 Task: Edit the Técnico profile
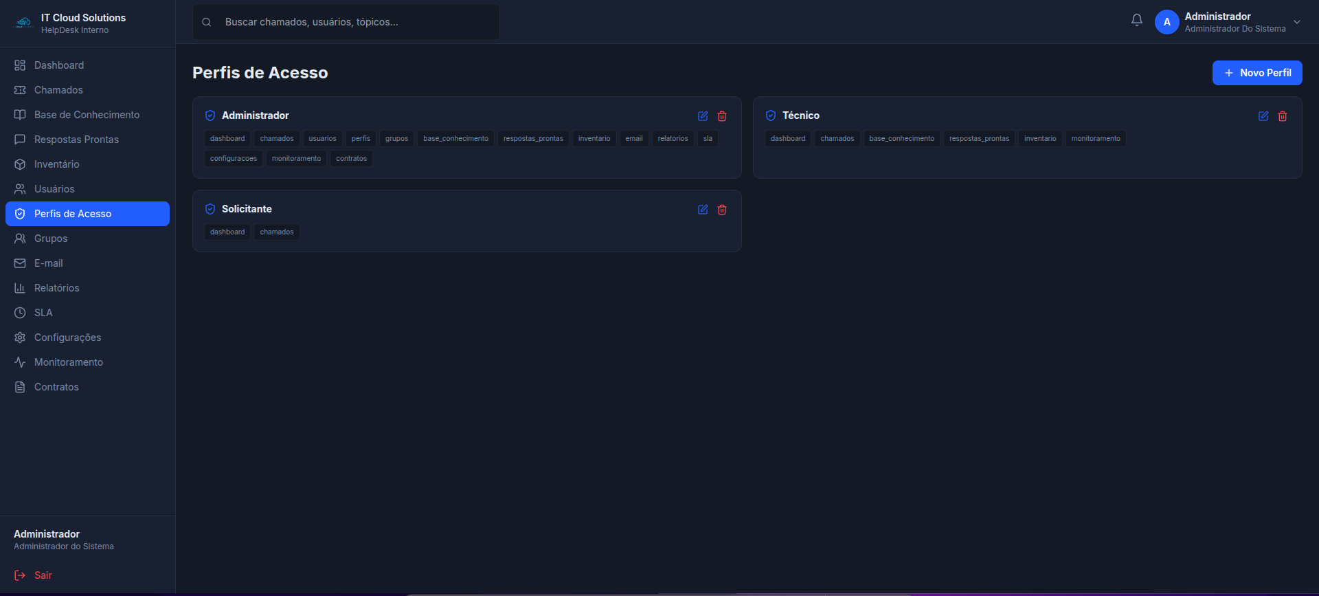click(1263, 116)
